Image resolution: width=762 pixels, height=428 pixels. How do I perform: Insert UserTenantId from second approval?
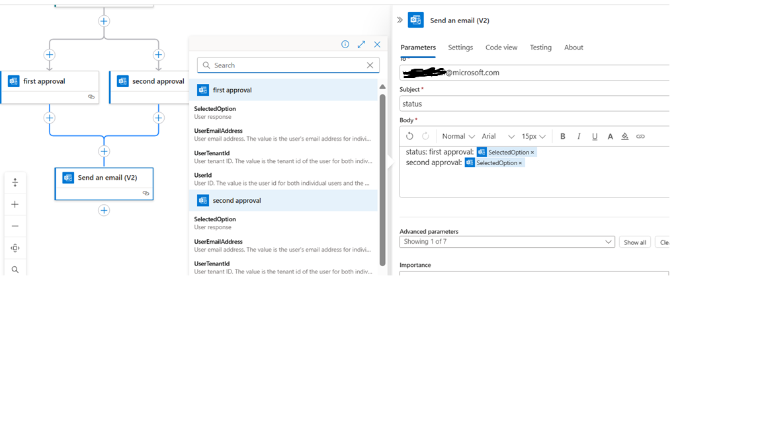pos(283,267)
